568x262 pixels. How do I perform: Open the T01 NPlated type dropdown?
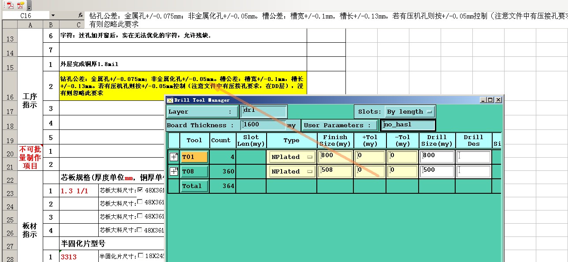click(x=291, y=157)
